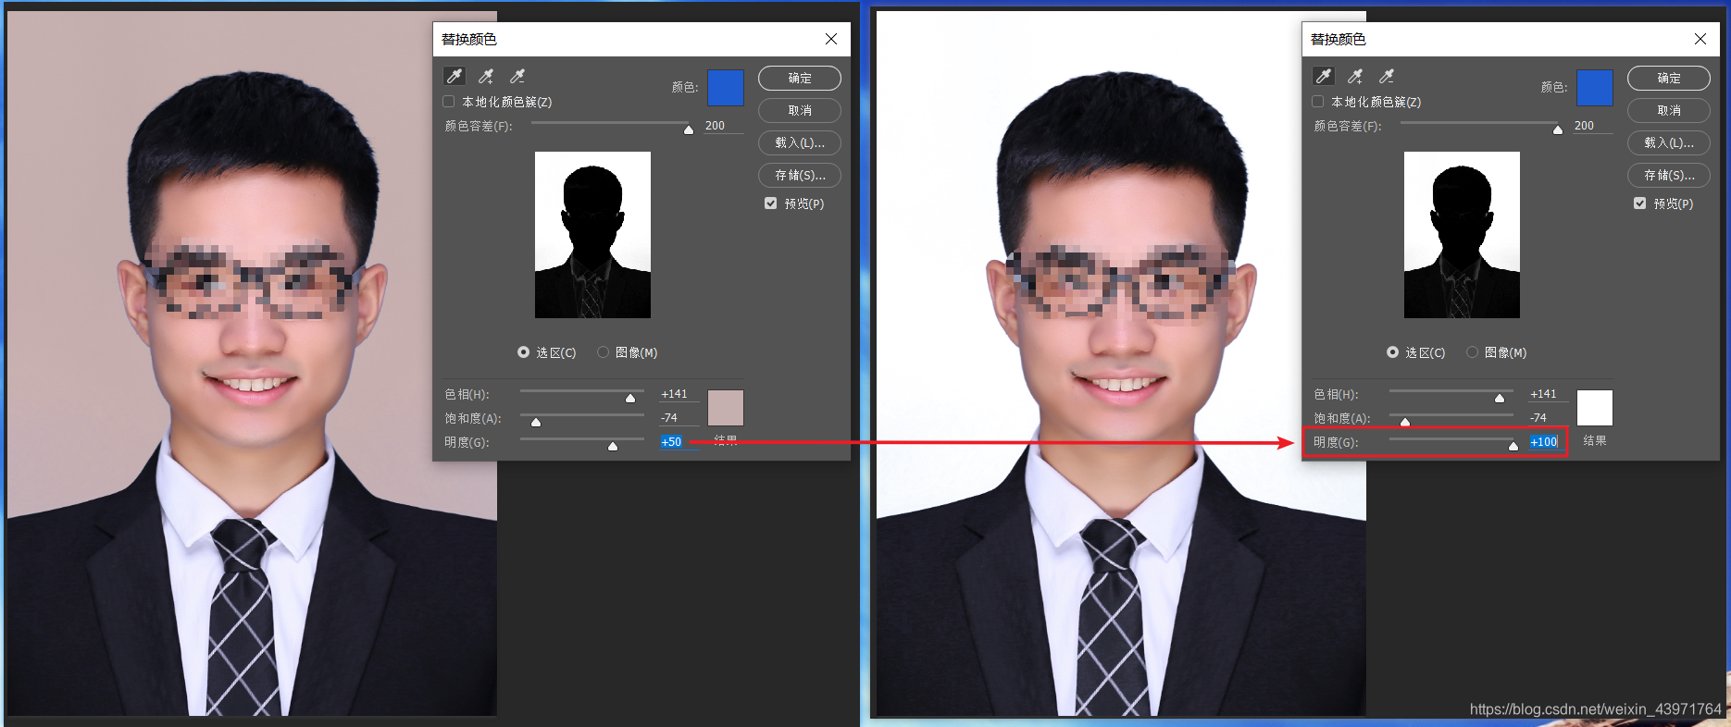Click 颜色容差 value 200 in right dialog
1731x727 pixels.
[1592, 126]
